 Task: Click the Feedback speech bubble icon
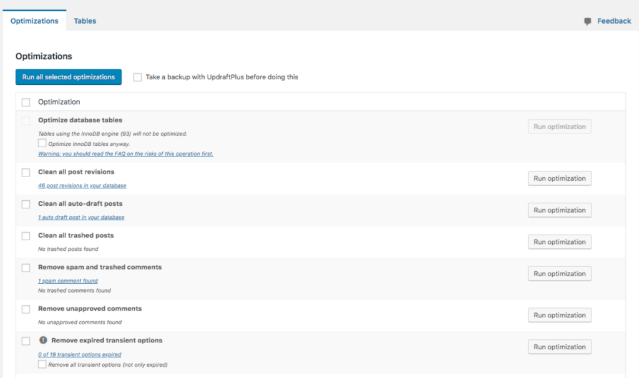pyautogui.click(x=587, y=21)
